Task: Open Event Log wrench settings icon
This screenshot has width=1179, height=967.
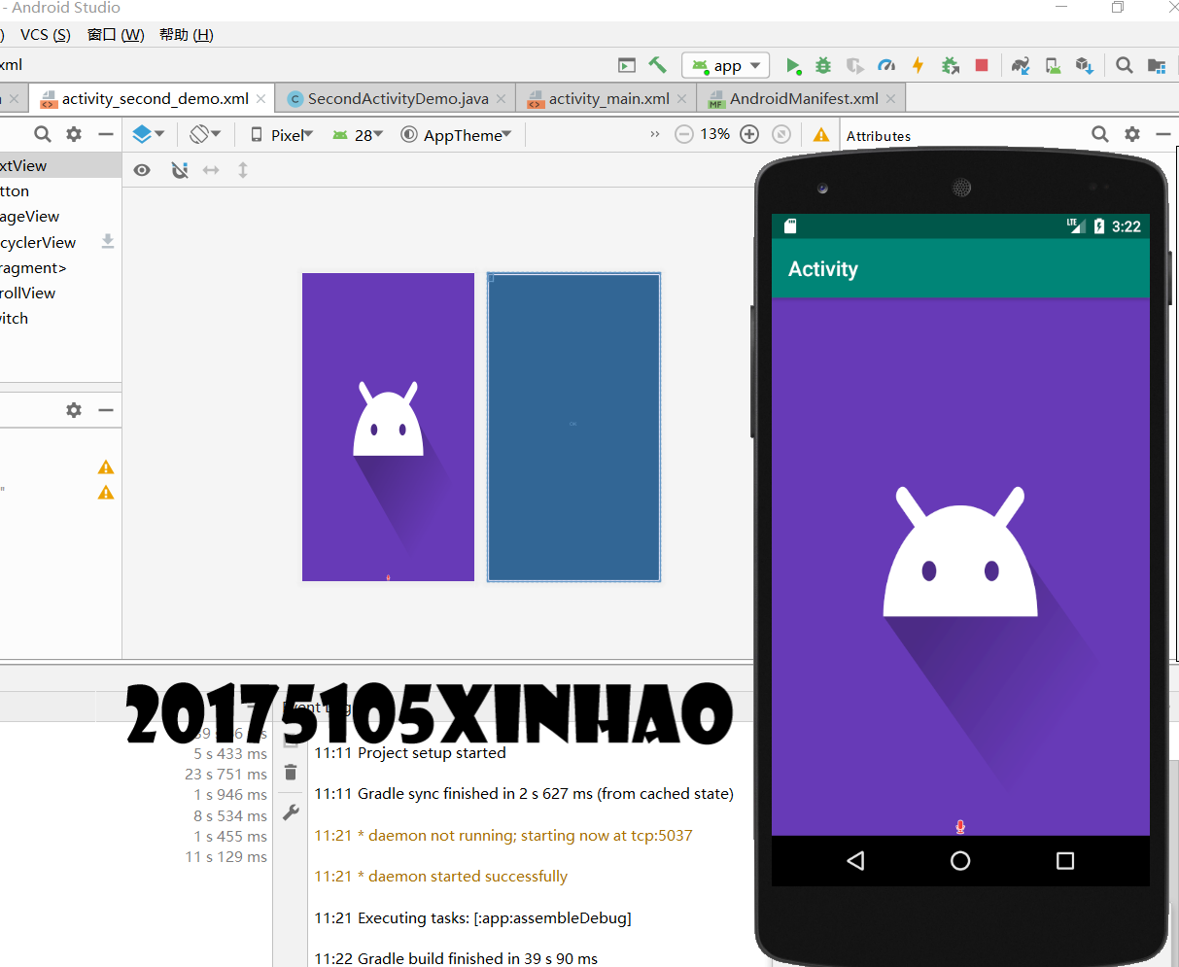Action: click(291, 812)
